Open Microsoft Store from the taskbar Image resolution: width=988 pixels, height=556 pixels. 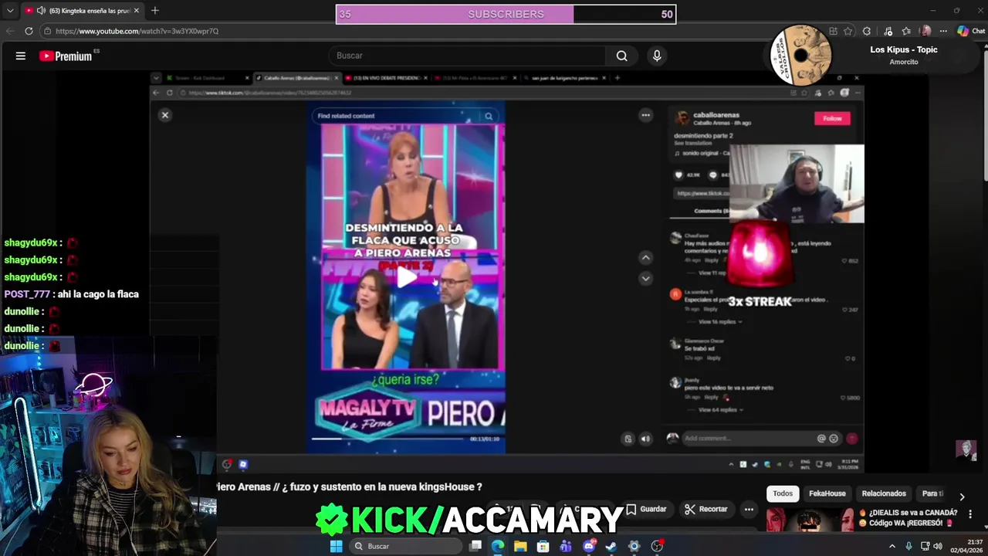click(543, 546)
